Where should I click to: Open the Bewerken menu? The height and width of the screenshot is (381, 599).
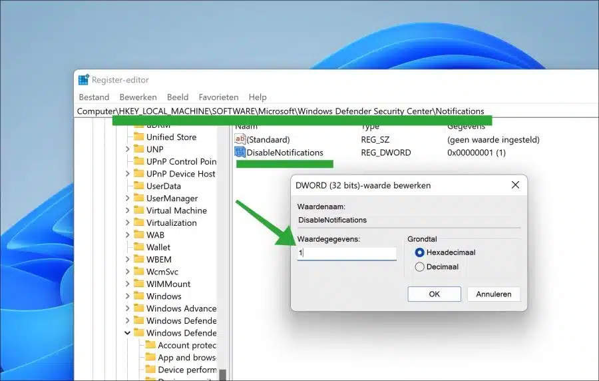pos(138,97)
